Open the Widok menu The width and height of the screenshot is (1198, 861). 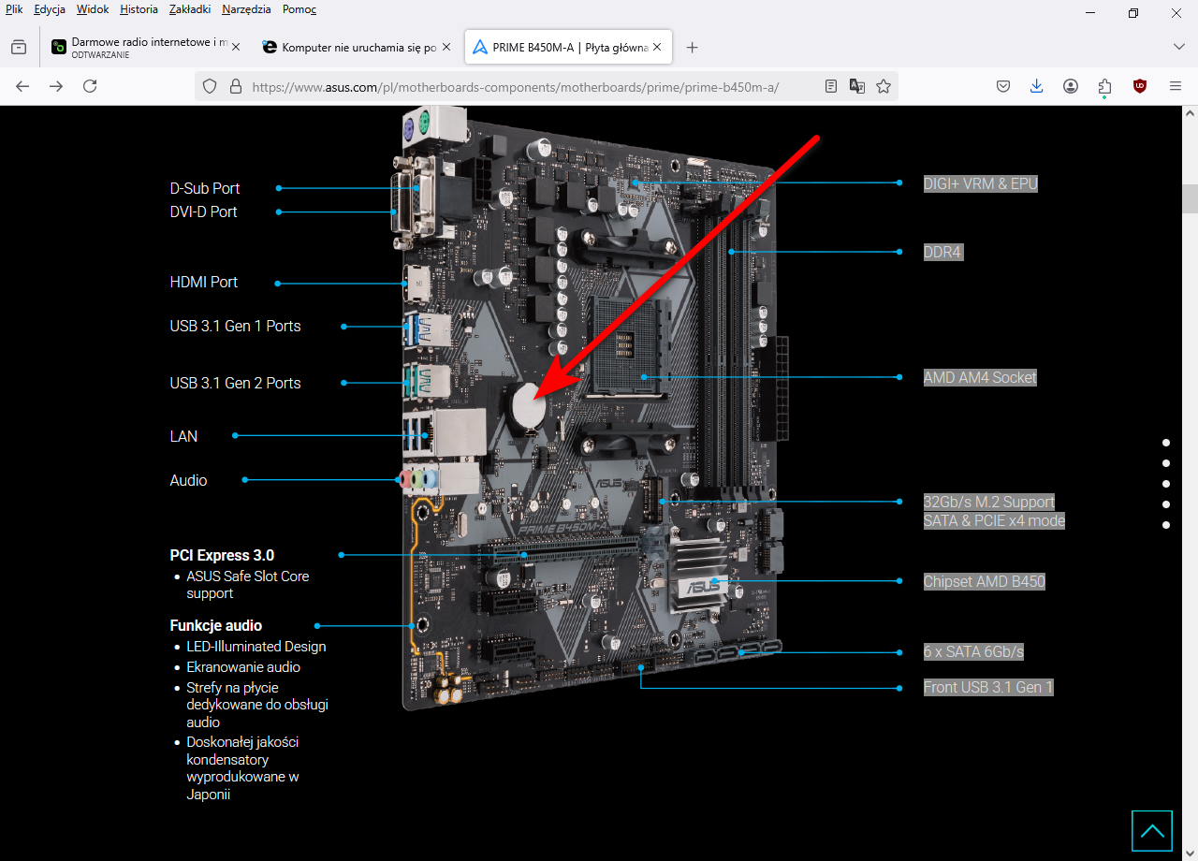93,9
